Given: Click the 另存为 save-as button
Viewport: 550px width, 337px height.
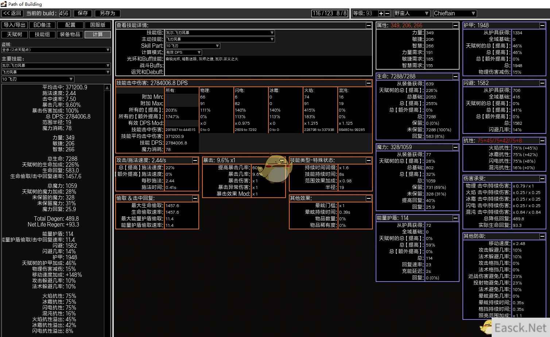Looking at the screenshot, I should click(108, 13).
